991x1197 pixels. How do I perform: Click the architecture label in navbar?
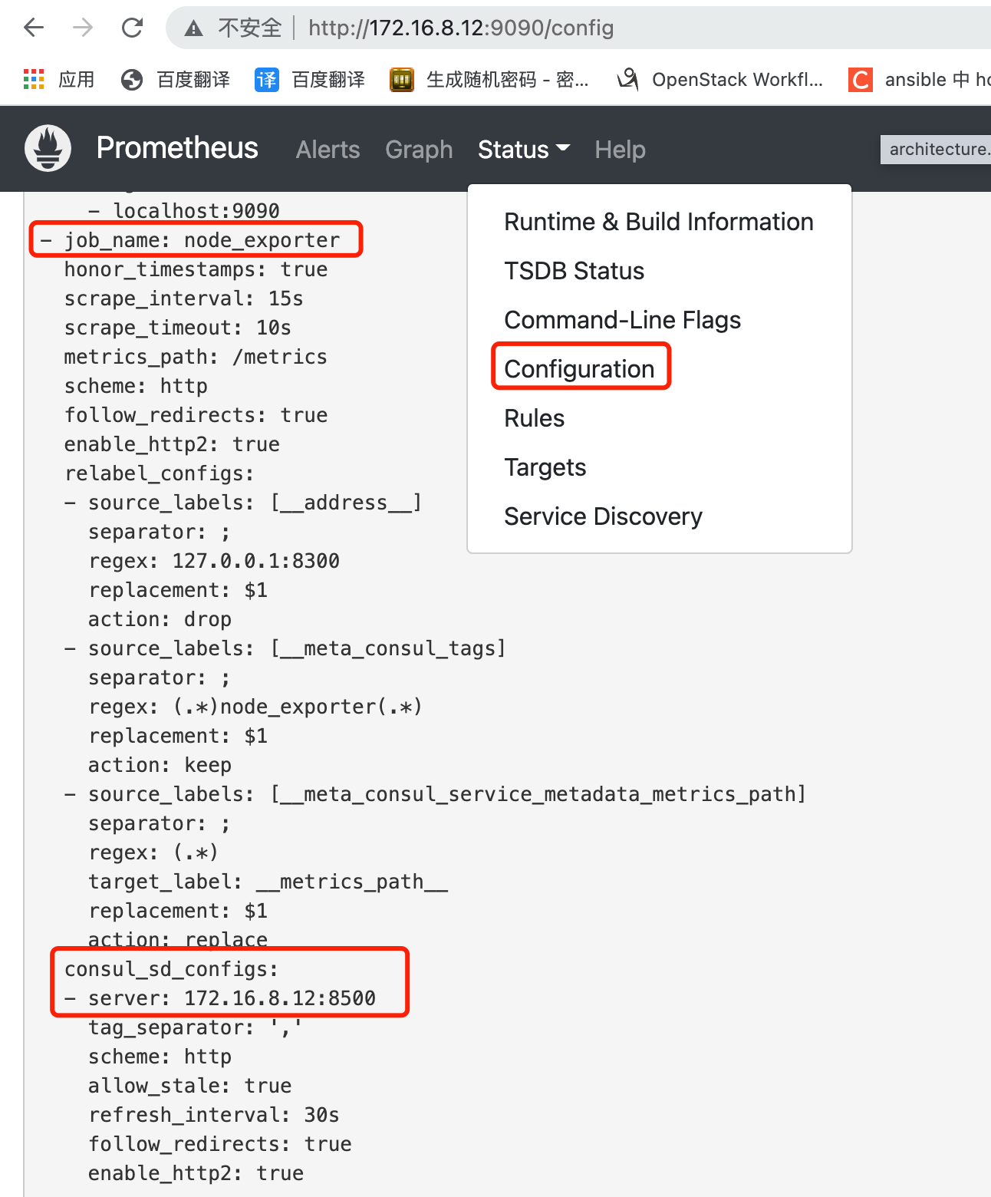[x=936, y=149]
